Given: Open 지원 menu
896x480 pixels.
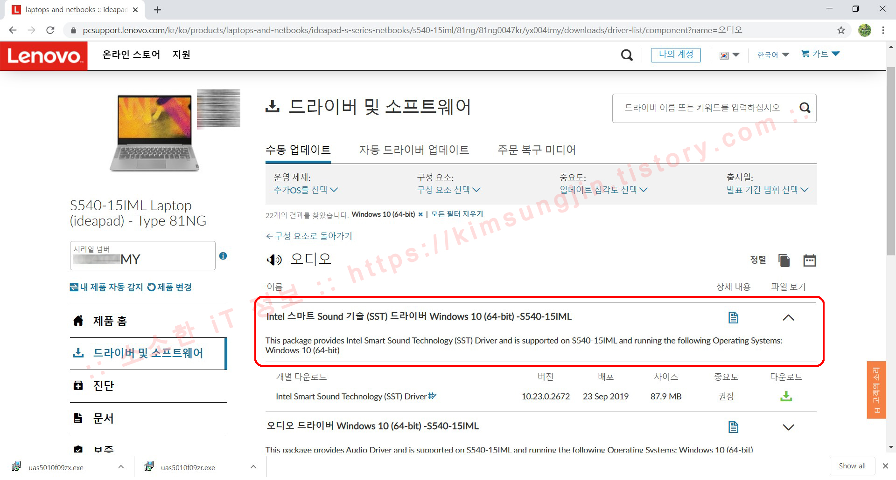Looking at the screenshot, I should 181,55.
